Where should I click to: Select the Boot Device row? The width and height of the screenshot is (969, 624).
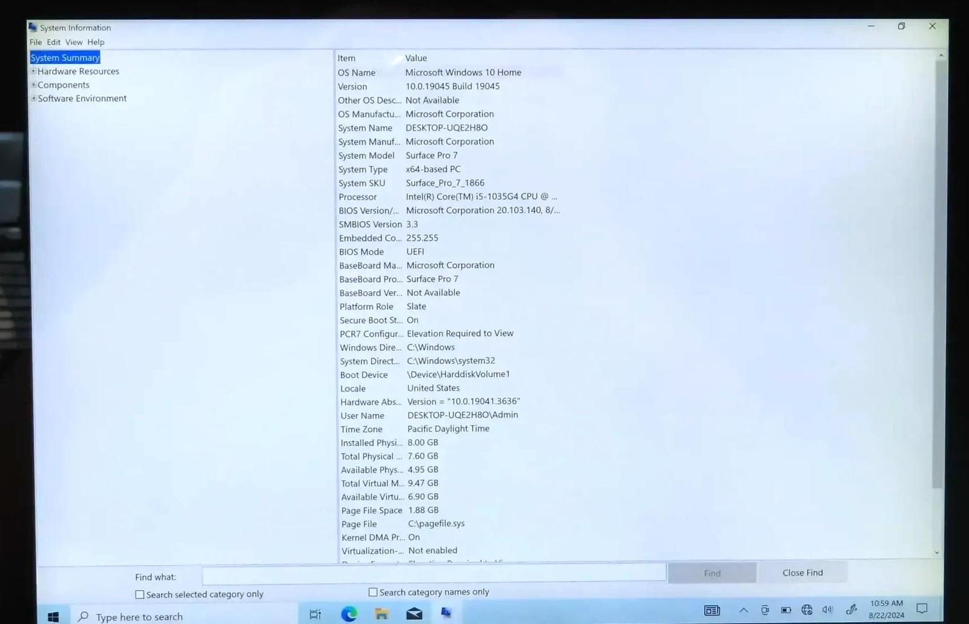[425, 375]
